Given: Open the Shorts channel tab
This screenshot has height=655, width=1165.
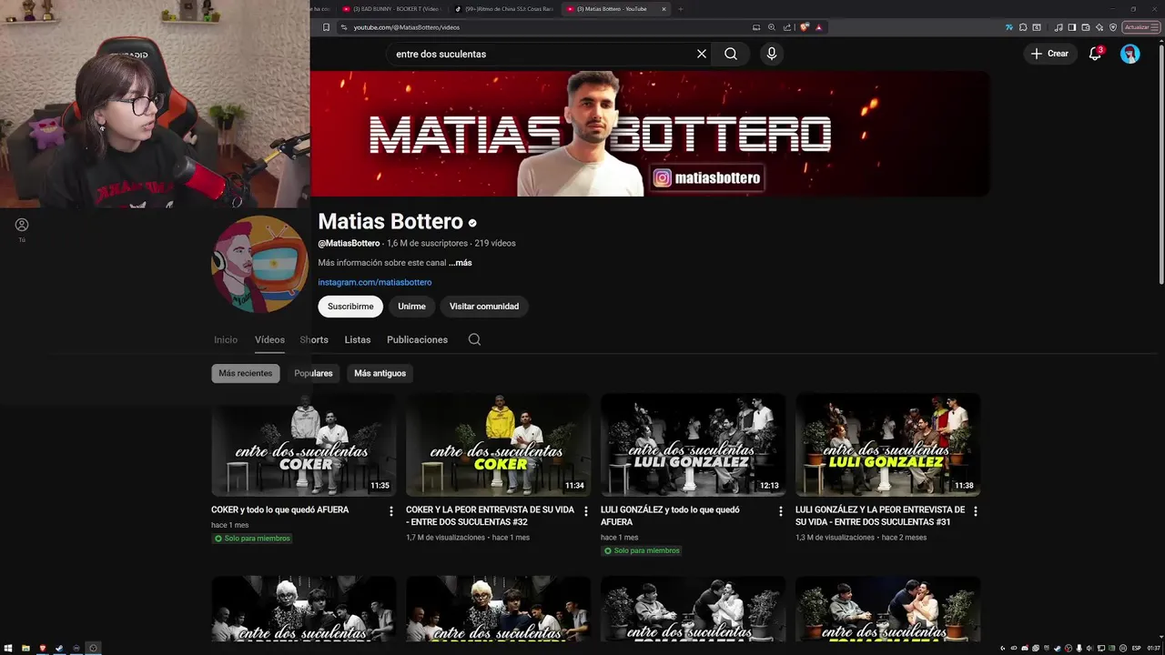Looking at the screenshot, I should (x=314, y=339).
